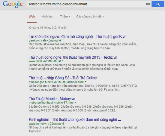Click nhipsongso.tuoitre.vn/Thu-thuat/index.html URL

click(x=56, y=82)
